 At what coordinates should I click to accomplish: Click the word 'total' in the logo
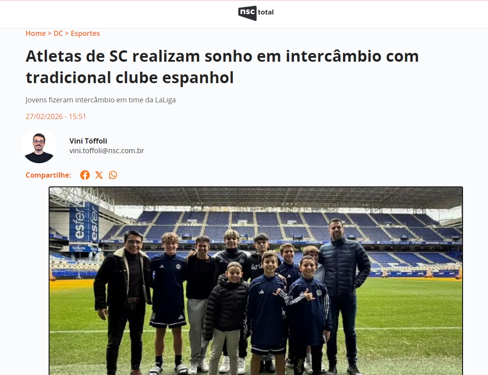point(266,12)
